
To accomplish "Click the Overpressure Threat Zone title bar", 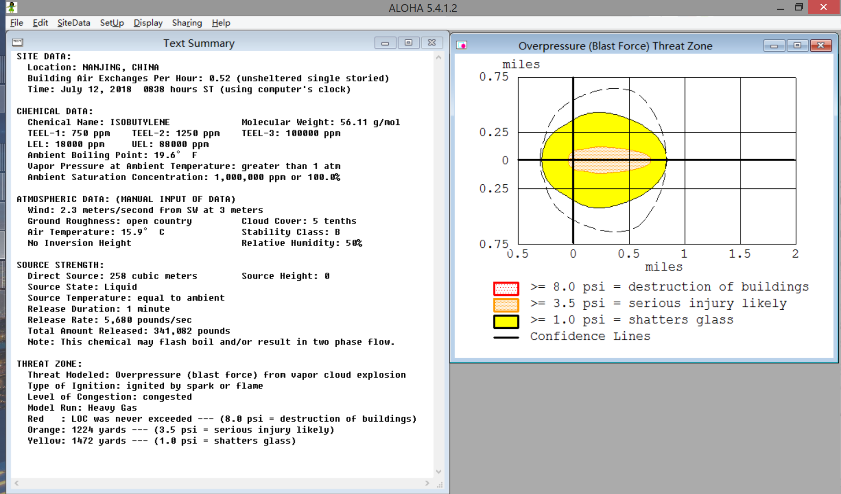I will point(615,46).
